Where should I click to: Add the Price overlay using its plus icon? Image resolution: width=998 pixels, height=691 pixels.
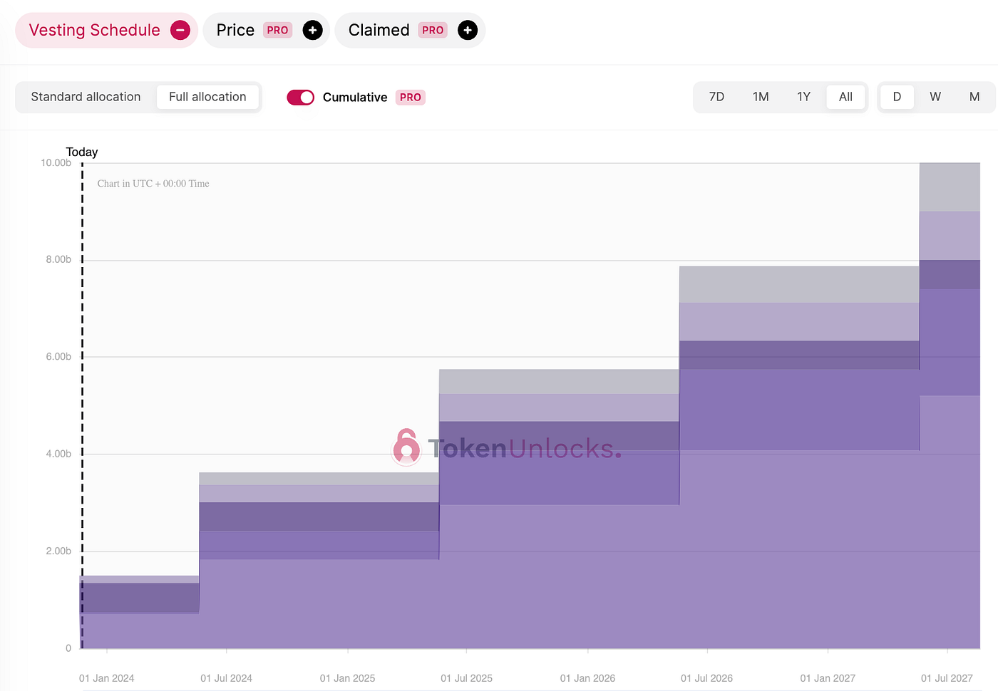click(312, 30)
